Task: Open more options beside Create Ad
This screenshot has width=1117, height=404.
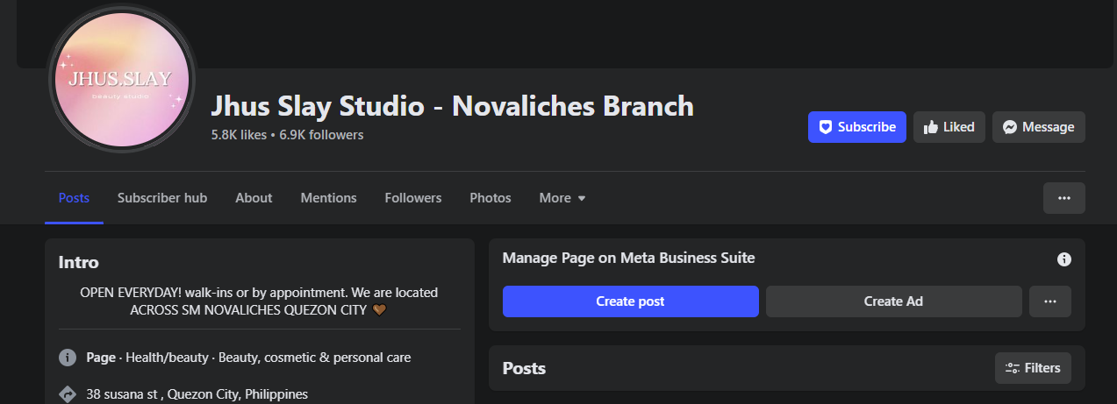Action: [x=1049, y=301]
